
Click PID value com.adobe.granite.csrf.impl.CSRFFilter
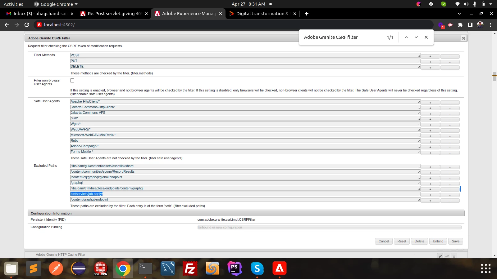[226, 219]
